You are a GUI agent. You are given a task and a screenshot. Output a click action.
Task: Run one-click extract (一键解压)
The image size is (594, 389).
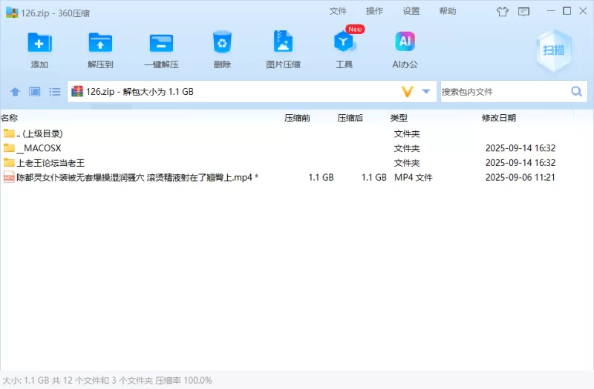coord(161,43)
